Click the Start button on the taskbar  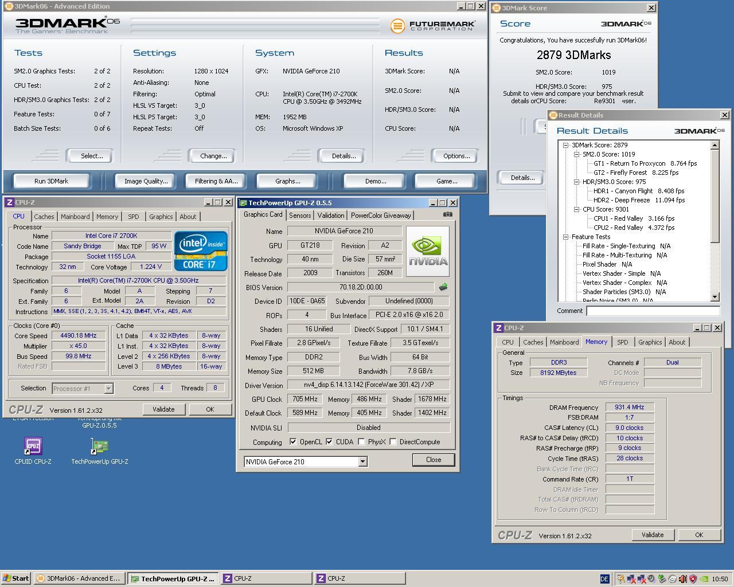(x=15, y=578)
